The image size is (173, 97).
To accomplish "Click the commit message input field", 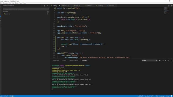I will point(26,9).
